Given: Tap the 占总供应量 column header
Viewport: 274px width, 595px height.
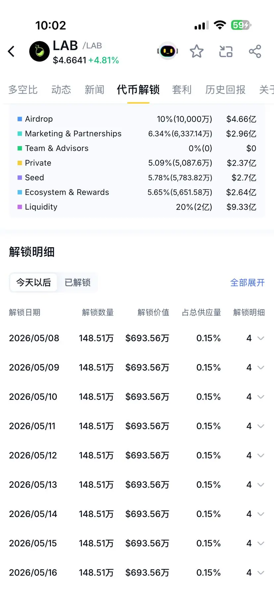Looking at the screenshot, I should 202,312.
